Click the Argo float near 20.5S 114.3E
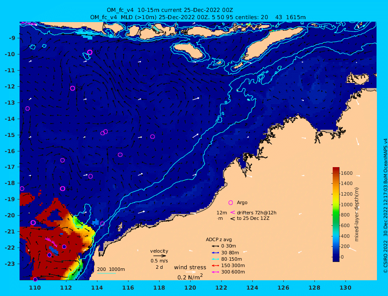Screen dimensions: 388x296 pyautogui.click(x=102, y=224)
